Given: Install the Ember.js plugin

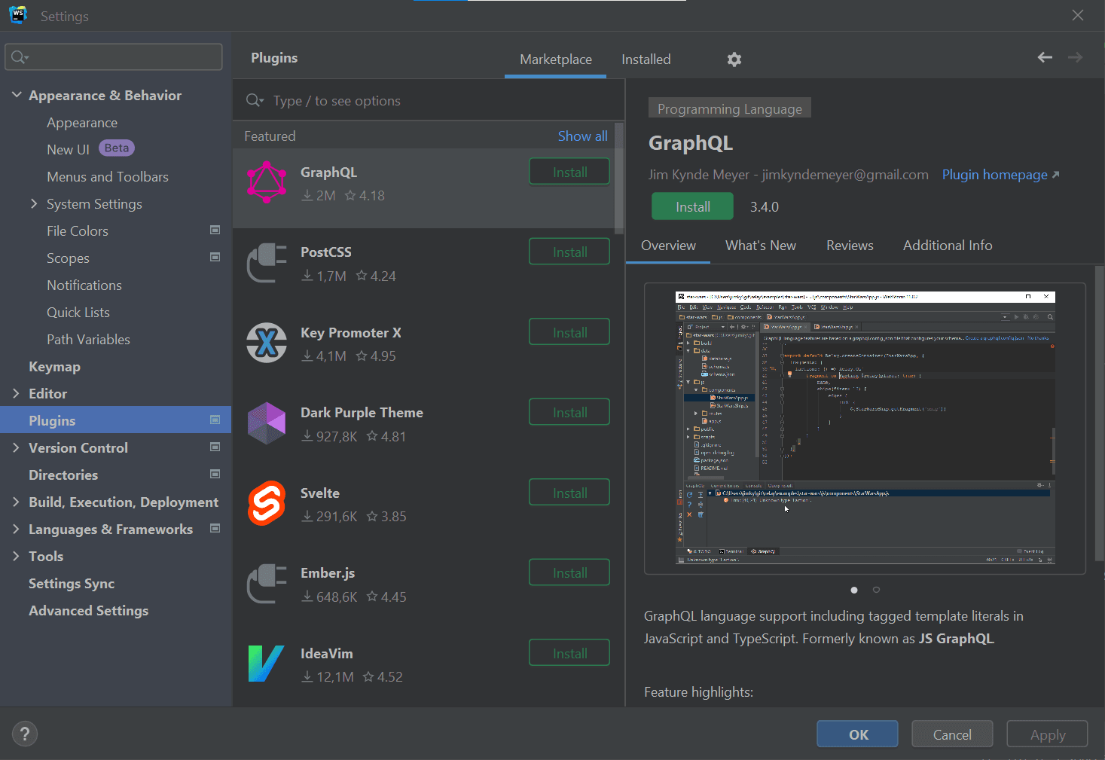Looking at the screenshot, I should 569,572.
